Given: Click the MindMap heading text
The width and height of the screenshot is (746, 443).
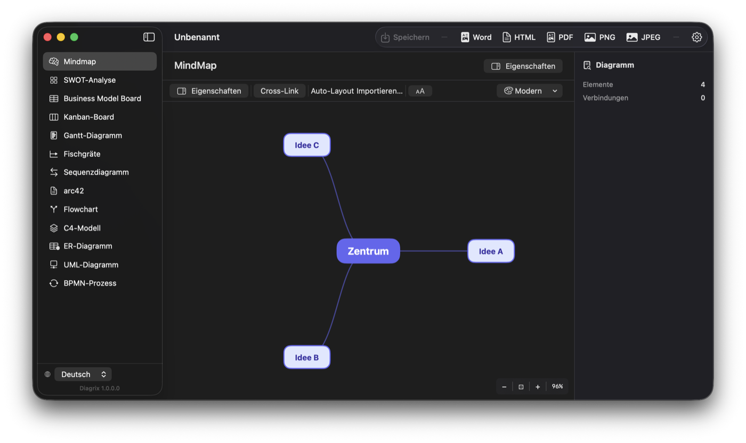Looking at the screenshot, I should [x=196, y=66].
